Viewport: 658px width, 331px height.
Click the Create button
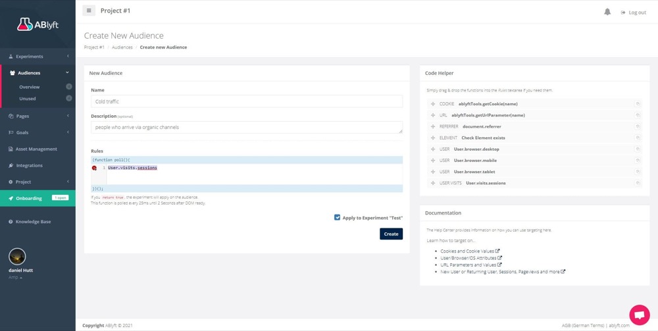(x=391, y=234)
